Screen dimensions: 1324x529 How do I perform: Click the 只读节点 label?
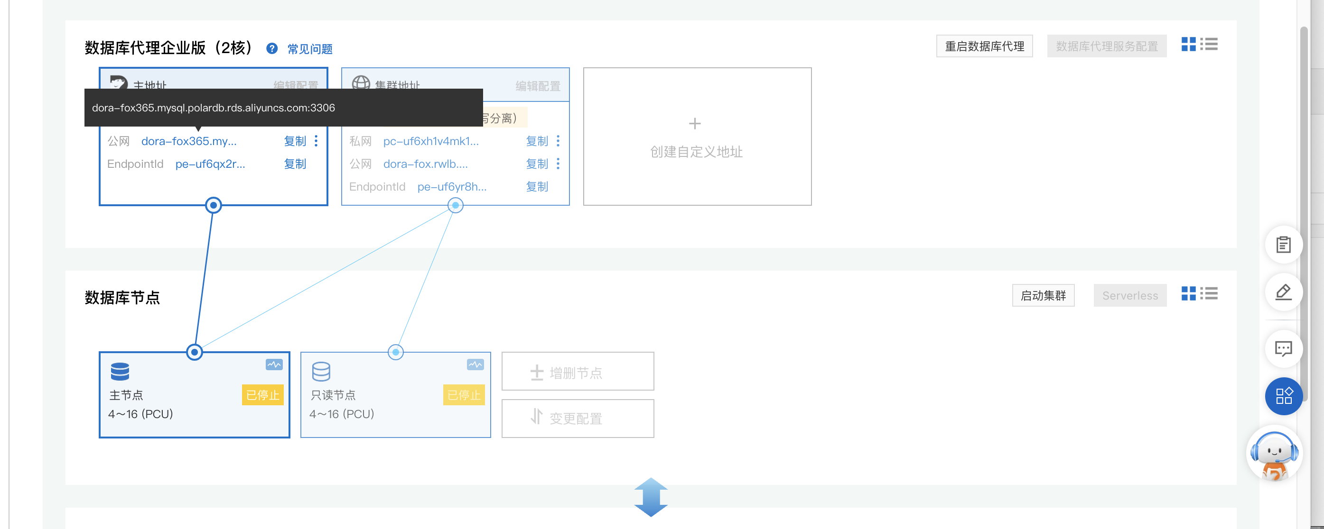tap(333, 395)
